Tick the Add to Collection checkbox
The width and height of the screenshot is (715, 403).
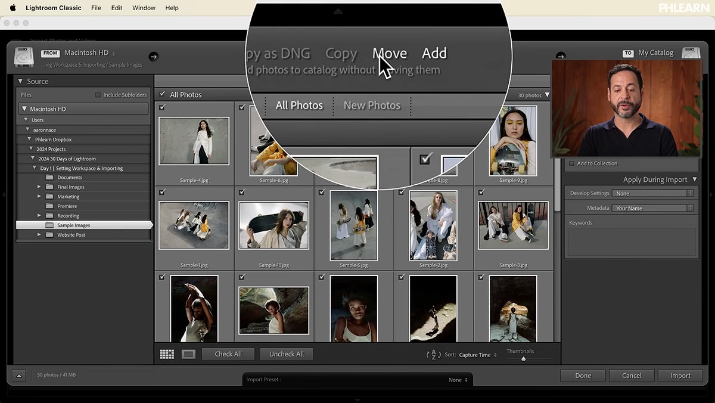coord(572,163)
